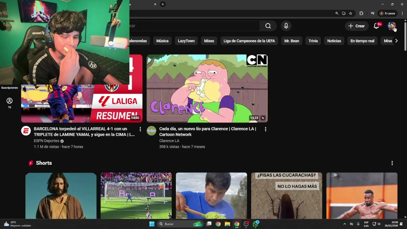Open File Explorer from the taskbar
Viewport: 407px width, 229px height.
pyautogui.click(x=227, y=224)
